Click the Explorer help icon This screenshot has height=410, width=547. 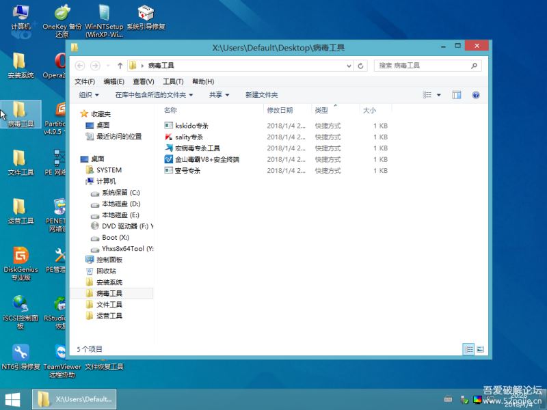click(x=475, y=95)
